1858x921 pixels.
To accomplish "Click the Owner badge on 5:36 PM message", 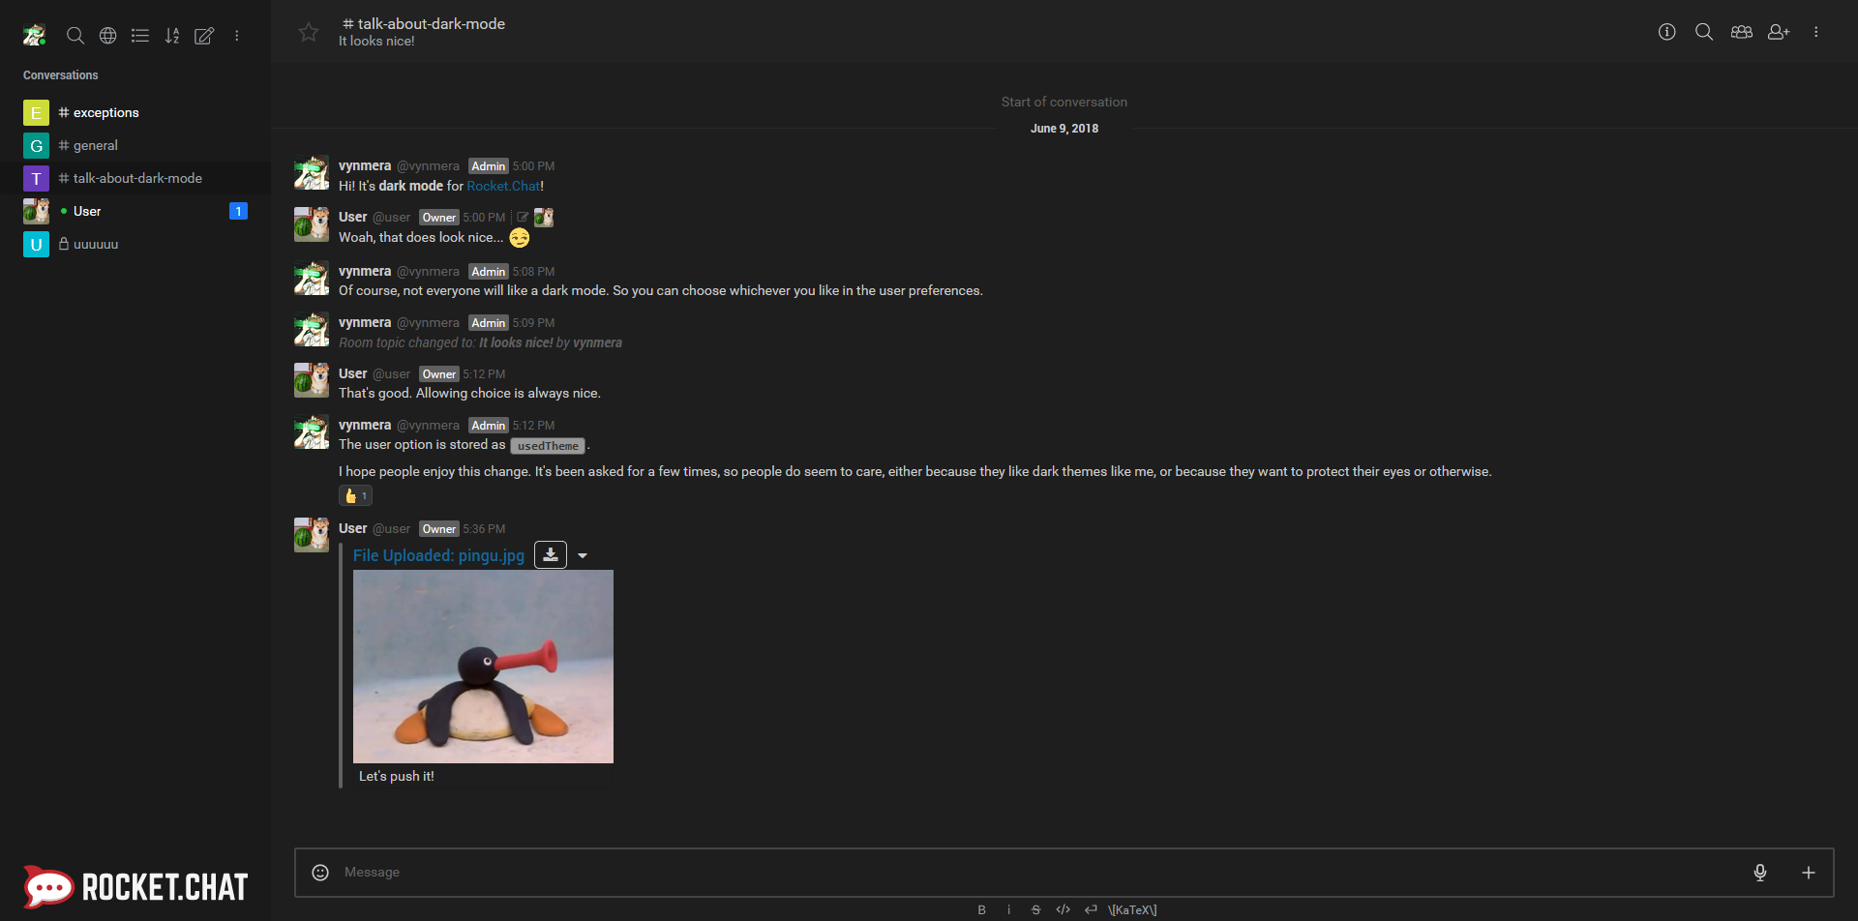I will pos(439,528).
